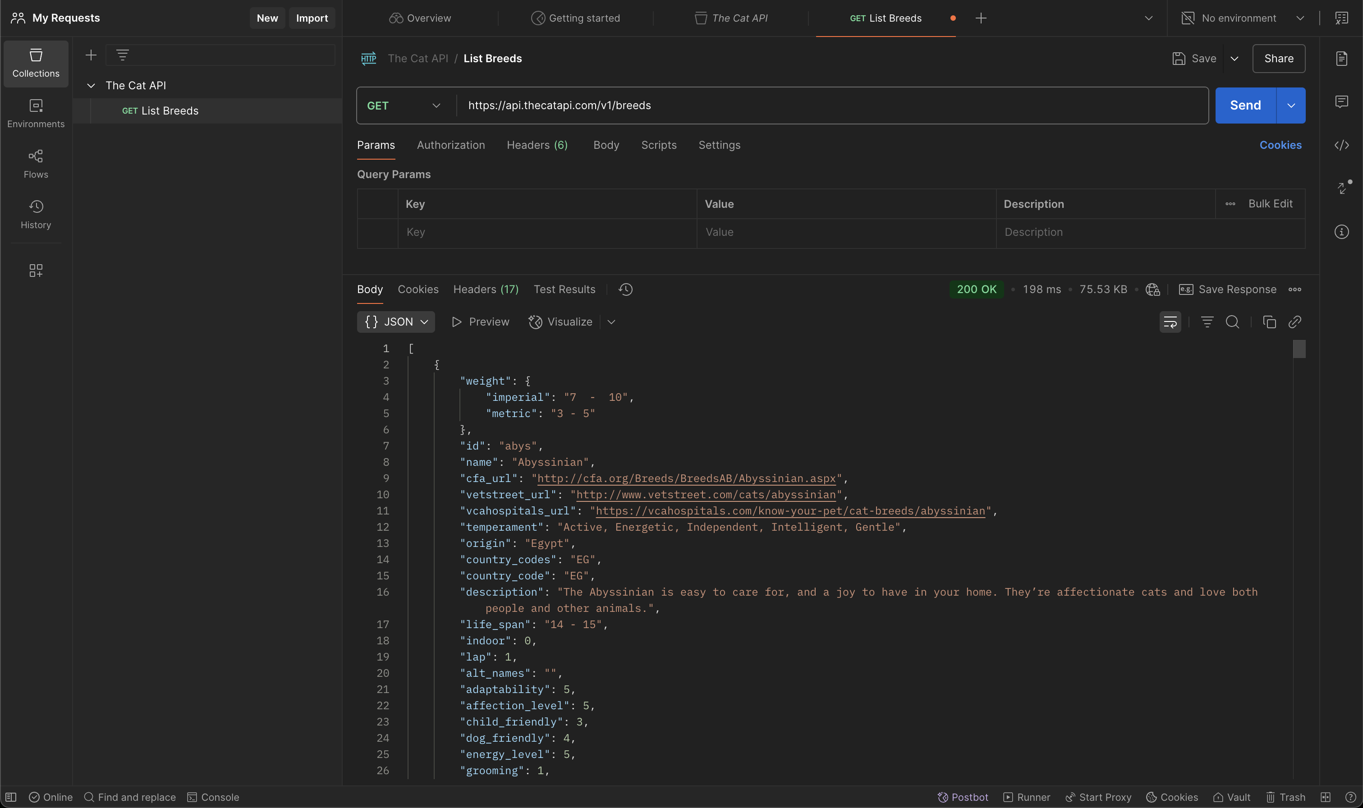The width and height of the screenshot is (1363, 808).
Task: Open the History sidebar panel
Action: [x=36, y=214]
